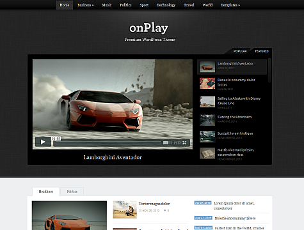This screenshot has width=304, height=230.
Task: Toggle HD quality in video player
Action: 177,143
